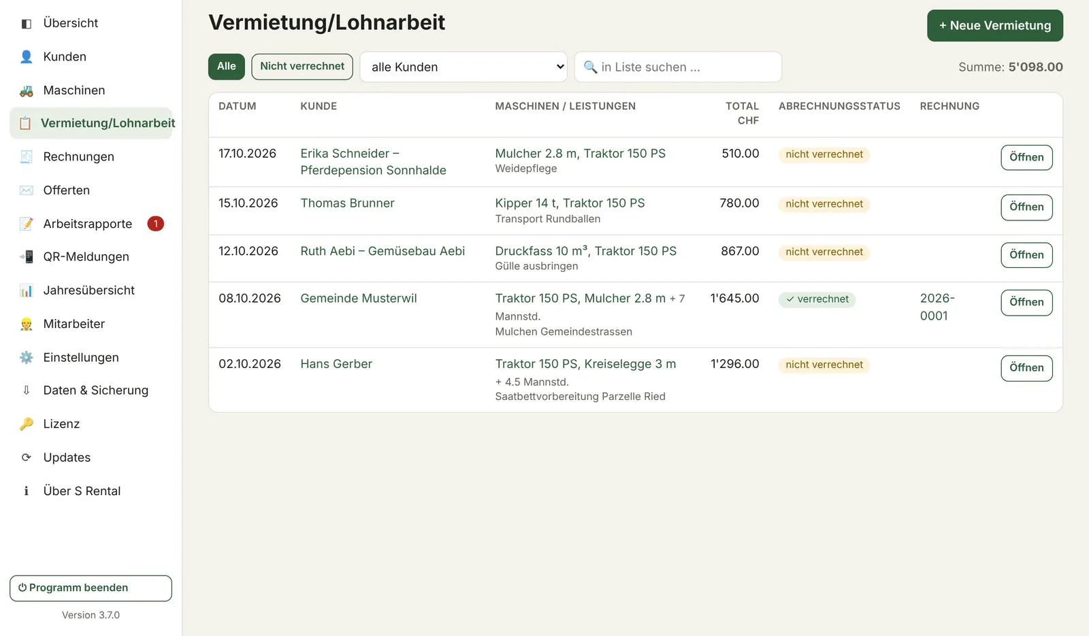Click the search magnifier icon
Viewport: 1089px width, 636px height.
[590, 67]
